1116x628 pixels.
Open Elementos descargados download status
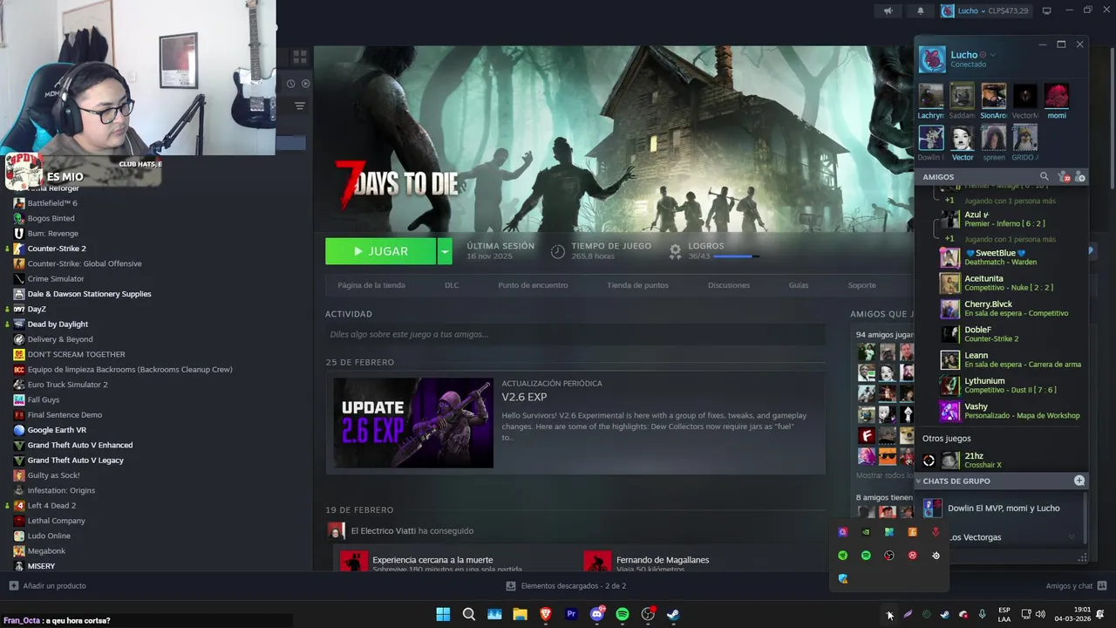click(x=567, y=585)
